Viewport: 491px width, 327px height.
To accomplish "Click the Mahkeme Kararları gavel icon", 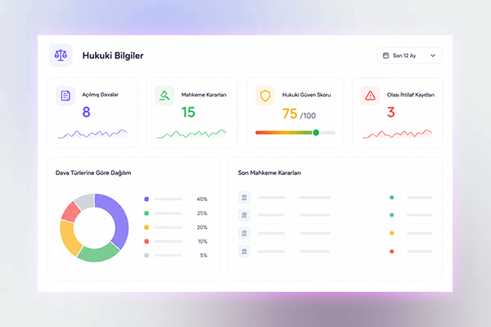I will (164, 96).
